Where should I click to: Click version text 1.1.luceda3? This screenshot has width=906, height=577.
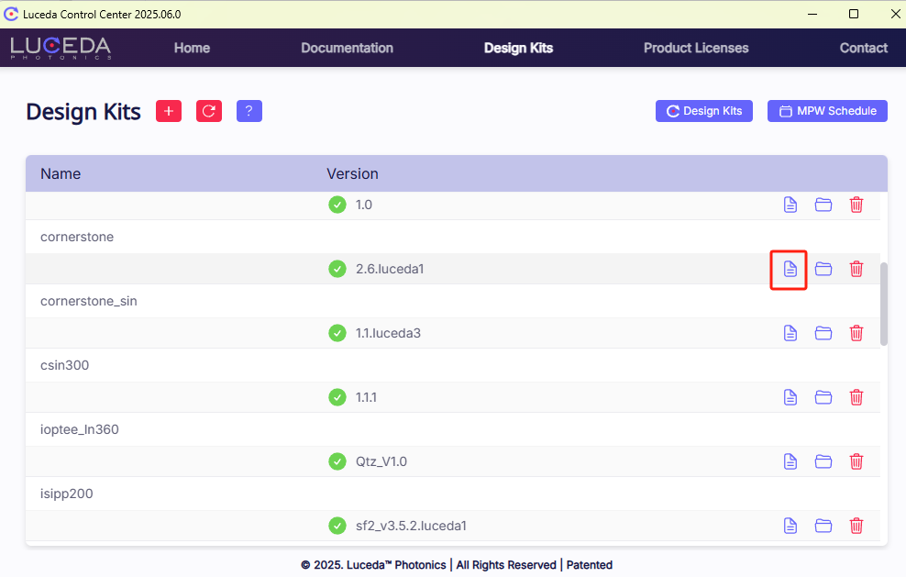click(x=388, y=333)
